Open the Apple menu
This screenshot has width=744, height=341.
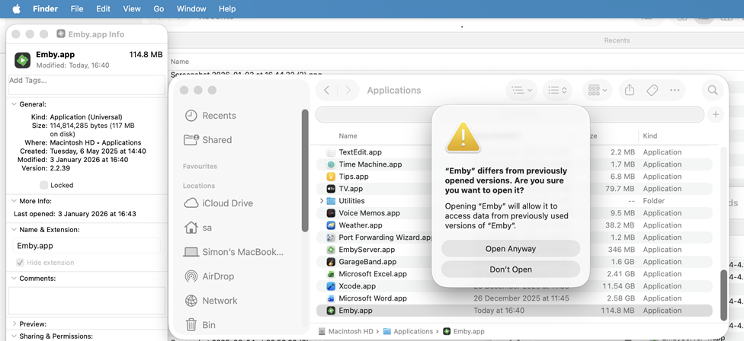pos(16,8)
